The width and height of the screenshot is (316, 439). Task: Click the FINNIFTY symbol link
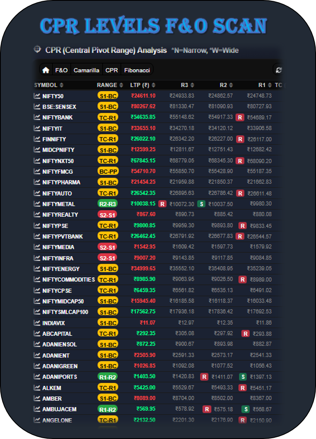(54, 139)
